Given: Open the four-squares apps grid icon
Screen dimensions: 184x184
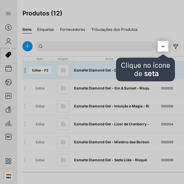Looking at the screenshot, I should [8, 161].
